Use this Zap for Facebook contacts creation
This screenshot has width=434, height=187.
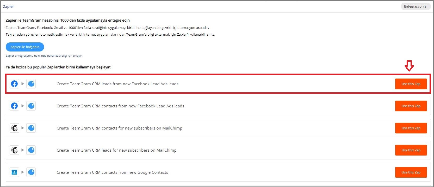point(411,106)
